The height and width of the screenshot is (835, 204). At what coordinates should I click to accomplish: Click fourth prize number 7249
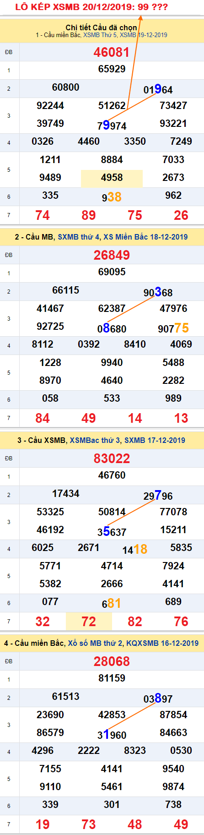[x=181, y=142]
